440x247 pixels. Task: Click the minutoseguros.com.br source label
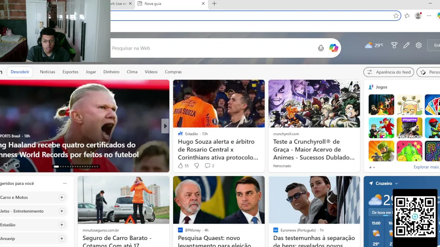tap(101, 230)
